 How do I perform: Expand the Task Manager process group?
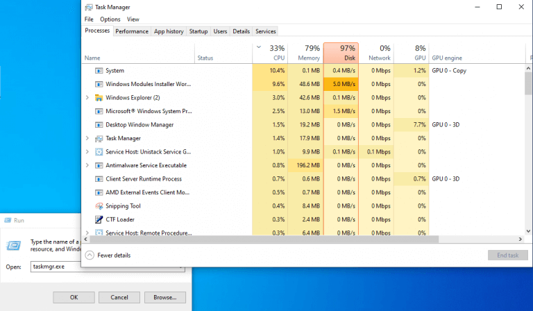pos(87,138)
